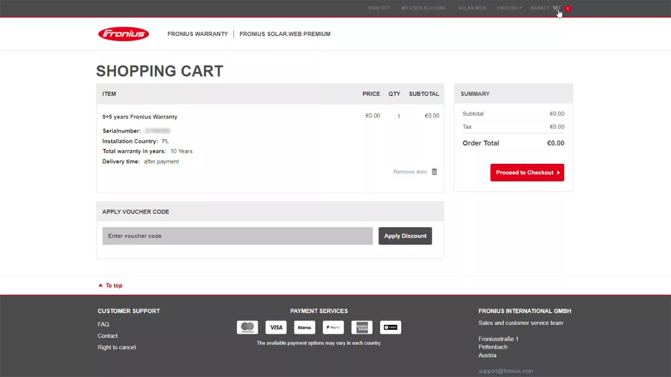Click the Mastercard payment icon
671x377 pixels.
click(x=247, y=327)
